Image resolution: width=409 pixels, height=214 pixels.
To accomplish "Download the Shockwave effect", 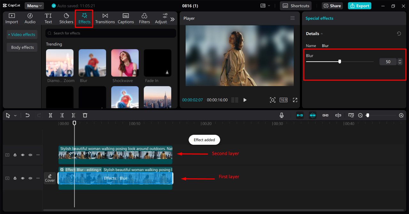I will [135, 73].
